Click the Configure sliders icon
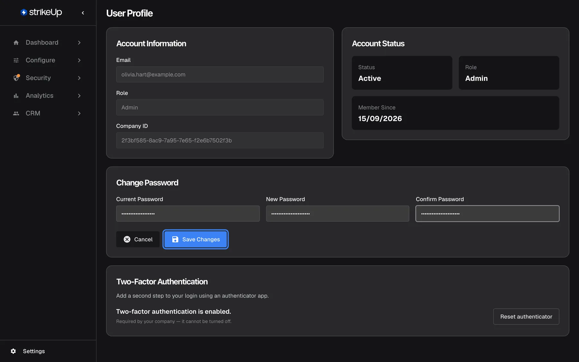This screenshot has width=579, height=362. [x=16, y=60]
